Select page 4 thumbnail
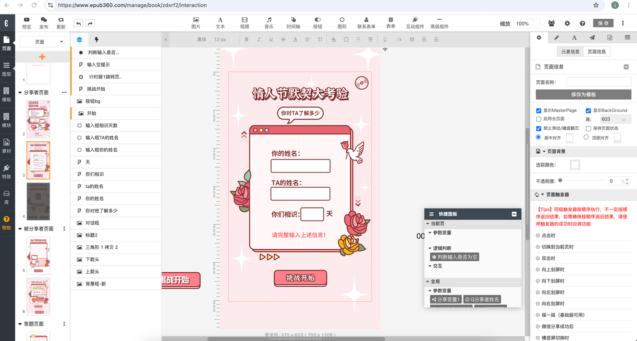637x341 pixels. [38, 201]
